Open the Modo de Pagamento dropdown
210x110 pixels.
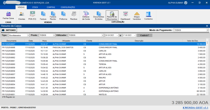[207, 30]
